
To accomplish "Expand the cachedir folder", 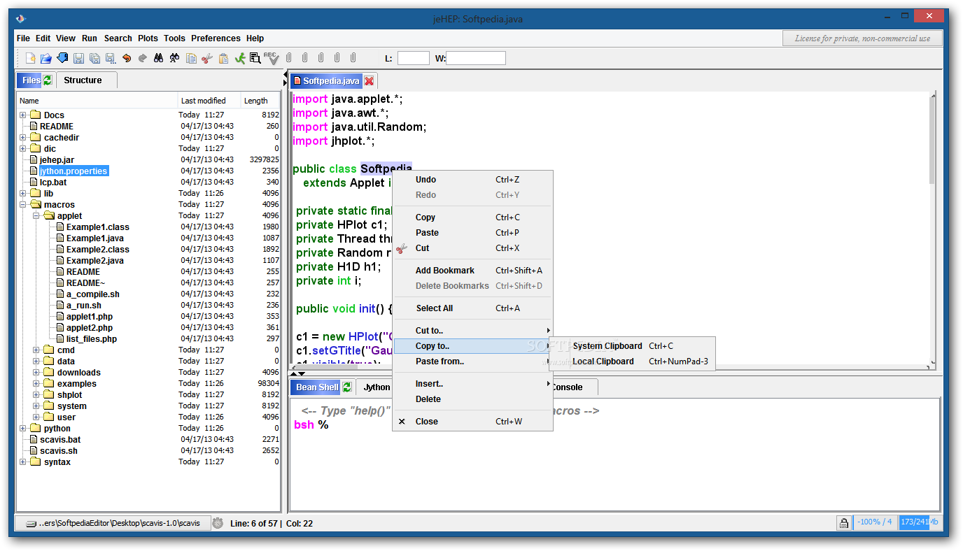I will pos(23,138).
